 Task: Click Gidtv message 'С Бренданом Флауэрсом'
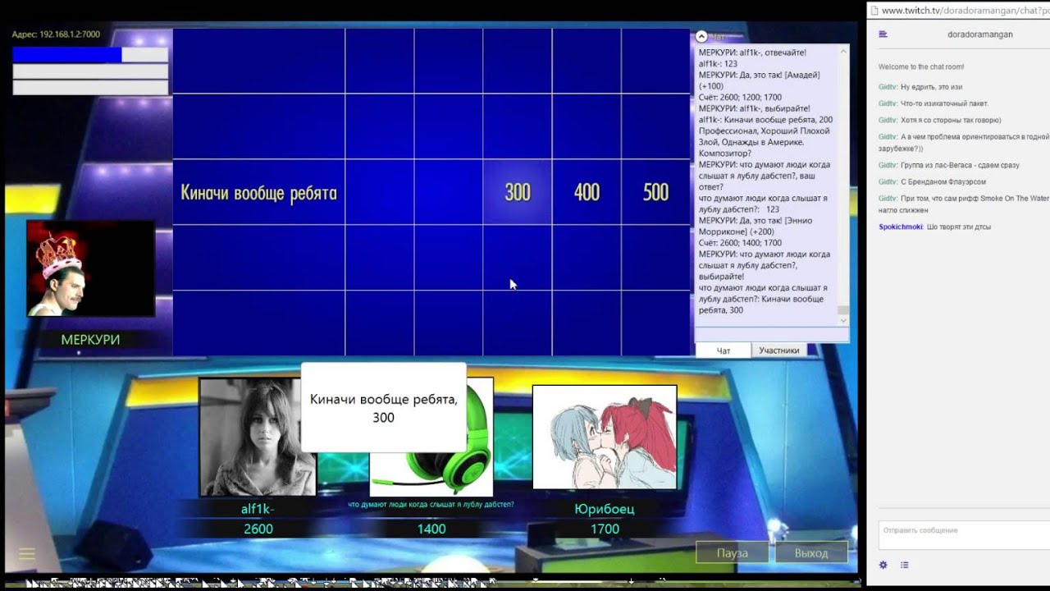(x=943, y=181)
